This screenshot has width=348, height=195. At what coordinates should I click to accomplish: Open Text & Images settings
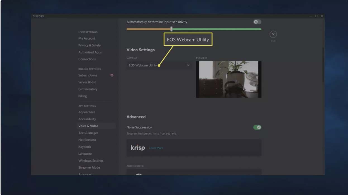88,133
